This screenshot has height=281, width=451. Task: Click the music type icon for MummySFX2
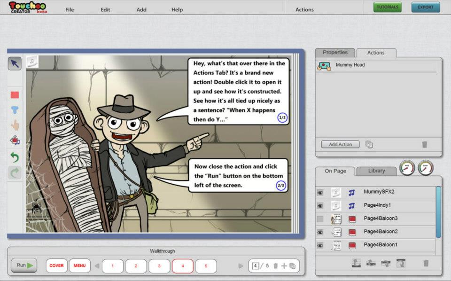[x=351, y=192]
